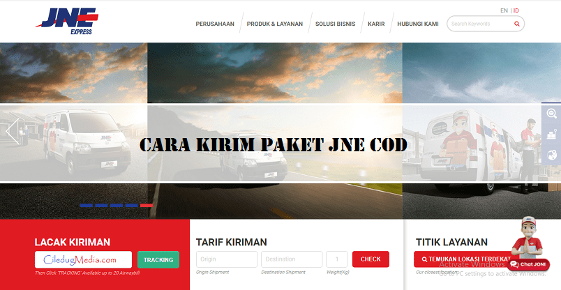Switch language to ID
Image resolution: width=561 pixels, height=290 pixels.
tap(516, 10)
